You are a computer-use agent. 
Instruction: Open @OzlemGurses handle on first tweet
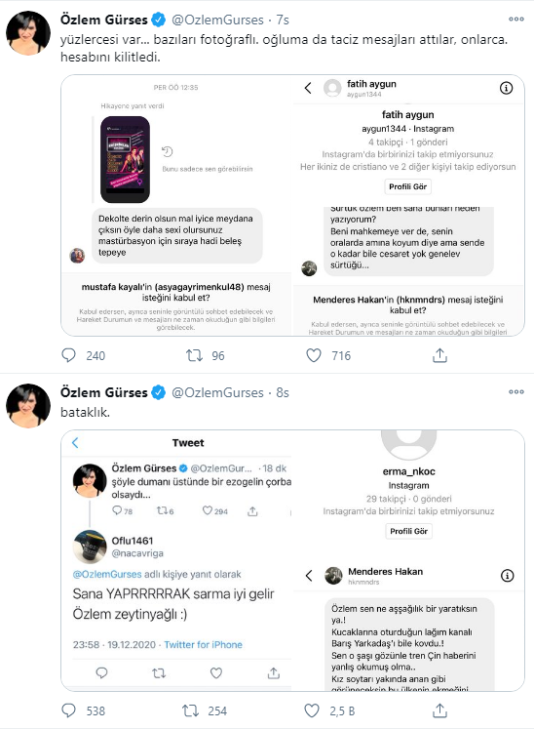tap(217, 20)
